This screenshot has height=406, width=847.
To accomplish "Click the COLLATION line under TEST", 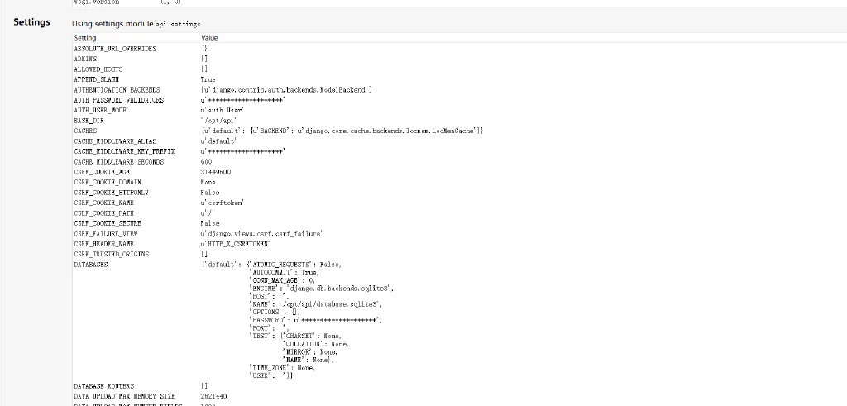I will click(315, 344).
